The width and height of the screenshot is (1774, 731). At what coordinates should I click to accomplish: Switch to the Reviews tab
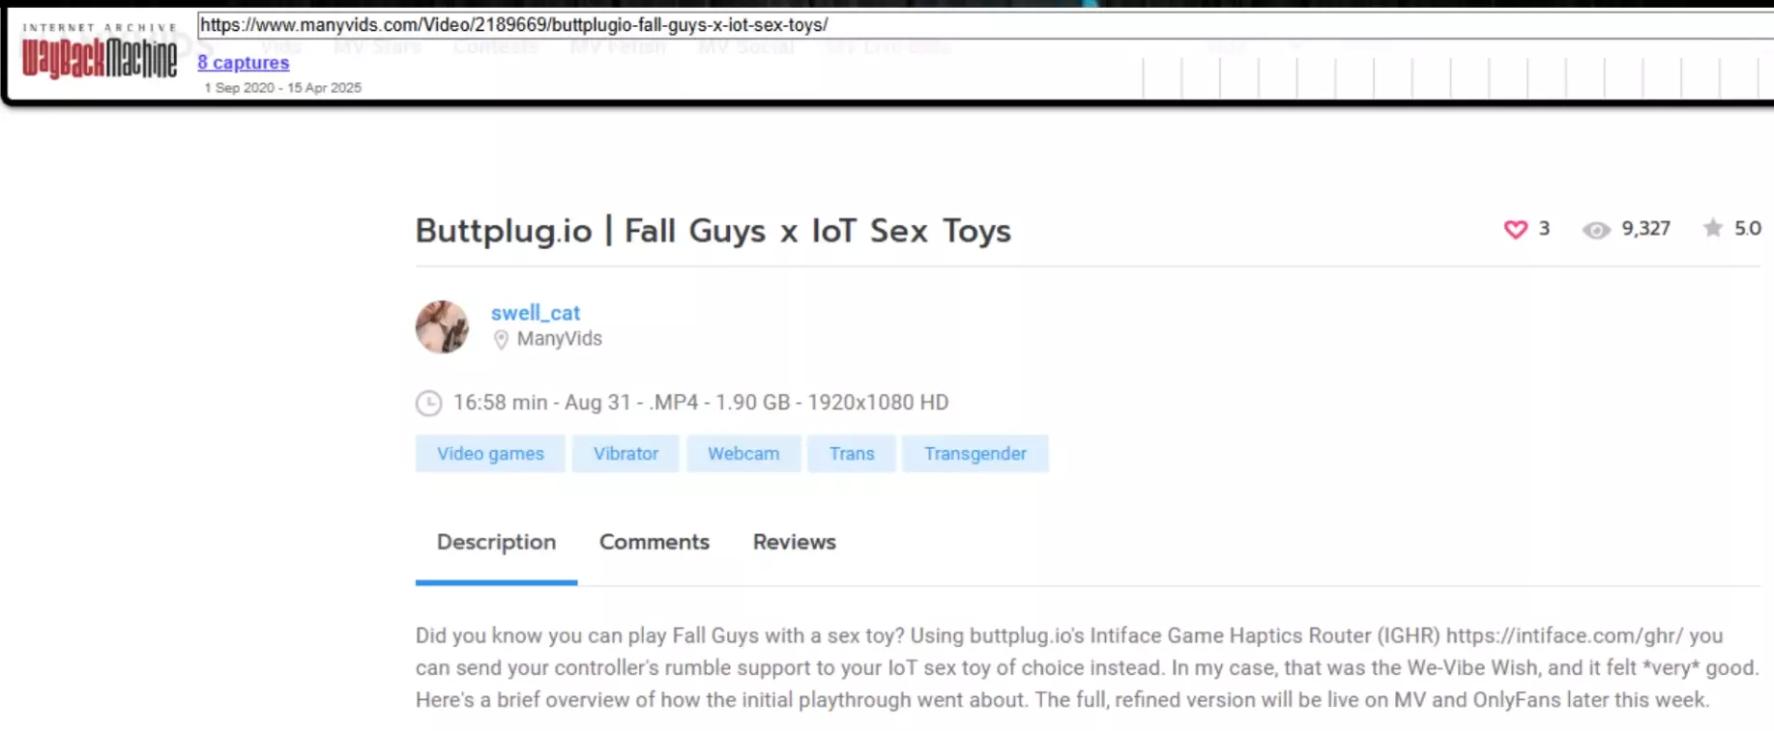[795, 543]
